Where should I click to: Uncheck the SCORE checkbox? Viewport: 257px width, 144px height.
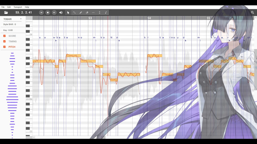point(5,36)
